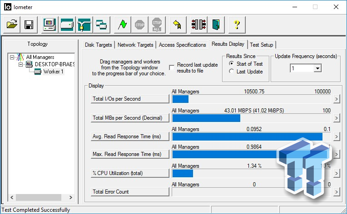Click the 100000 IOPS scale maximum
This screenshot has height=214, width=347.
(322, 92)
